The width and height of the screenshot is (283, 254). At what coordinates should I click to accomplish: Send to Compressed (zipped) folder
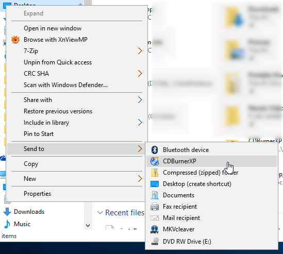(211, 173)
